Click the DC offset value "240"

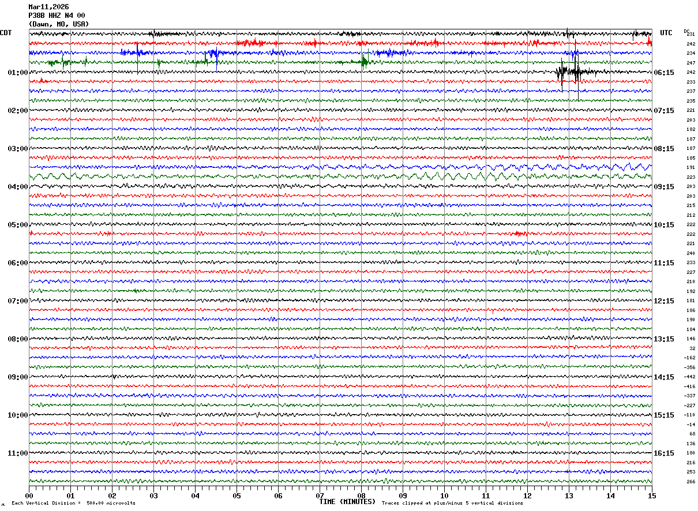click(x=691, y=253)
